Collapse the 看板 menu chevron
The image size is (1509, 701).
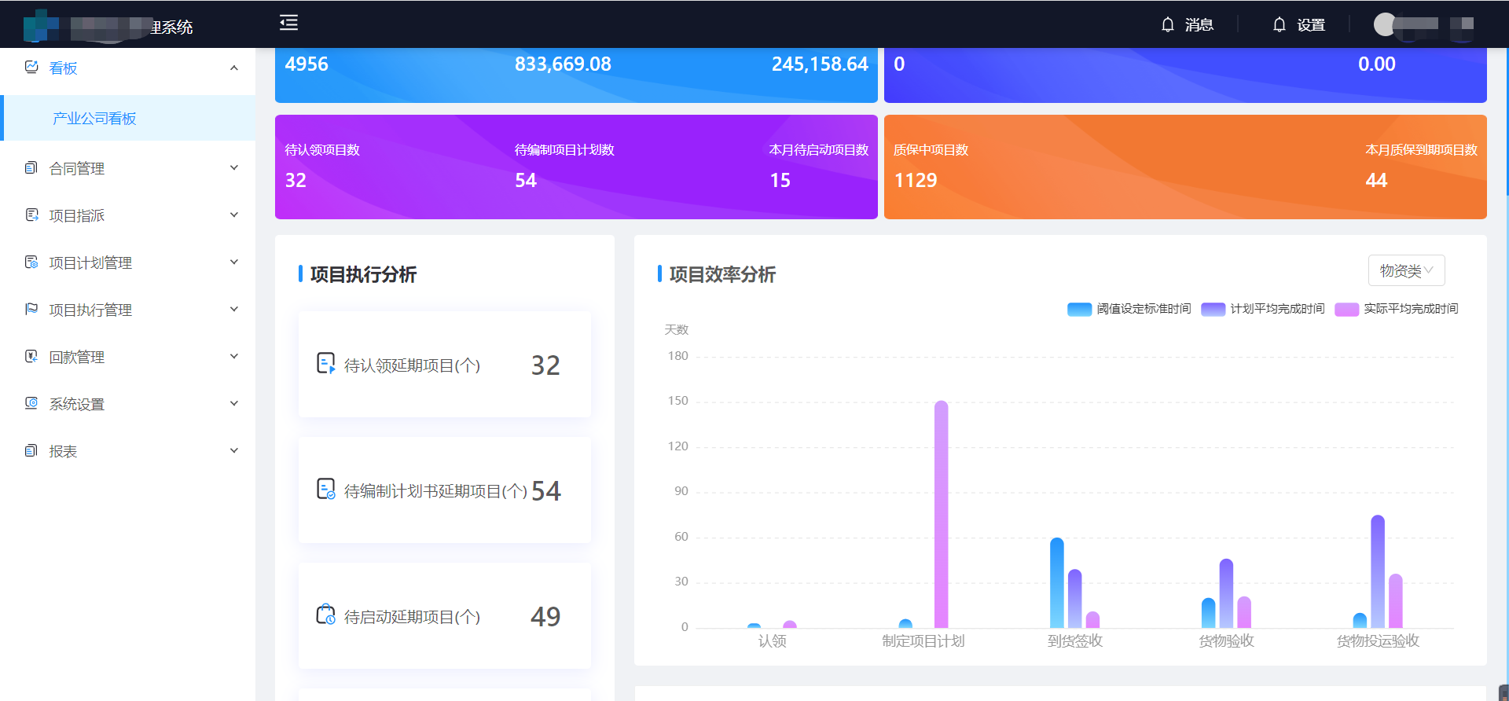point(233,68)
